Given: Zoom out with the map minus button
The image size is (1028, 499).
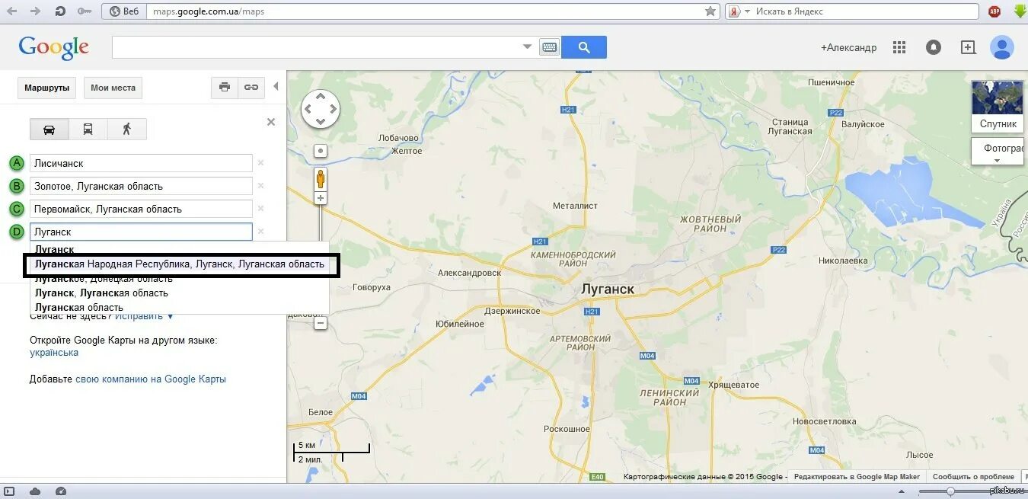Looking at the screenshot, I should click(x=321, y=323).
